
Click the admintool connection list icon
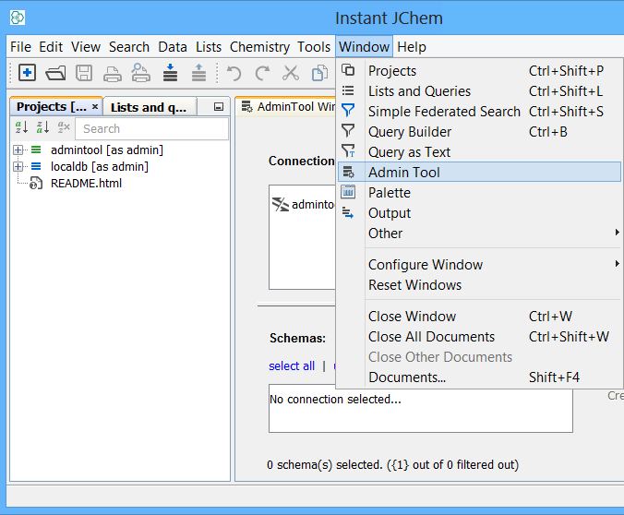click(281, 204)
